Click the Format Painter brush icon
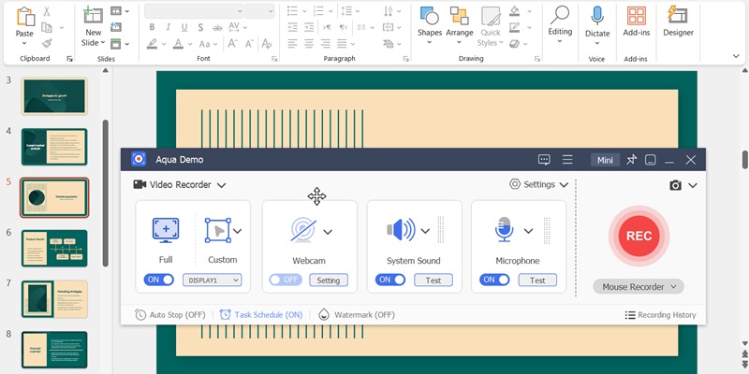Screen dimensions: 749x374 tap(47, 44)
